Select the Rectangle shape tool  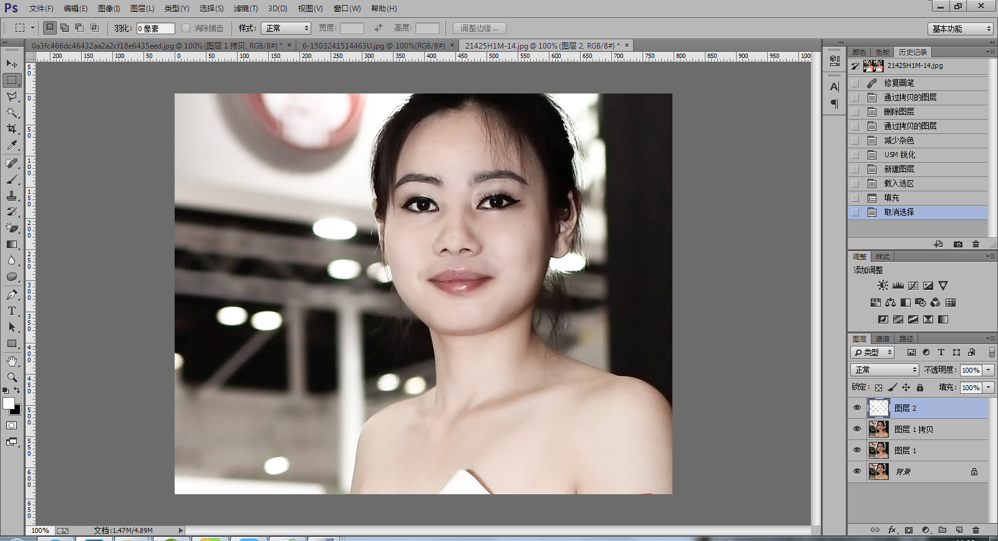tap(12, 343)
